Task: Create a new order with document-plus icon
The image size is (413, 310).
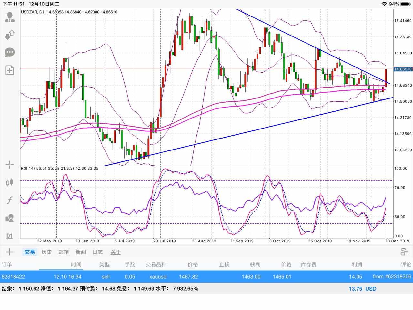Action: [x=10, y=70]
